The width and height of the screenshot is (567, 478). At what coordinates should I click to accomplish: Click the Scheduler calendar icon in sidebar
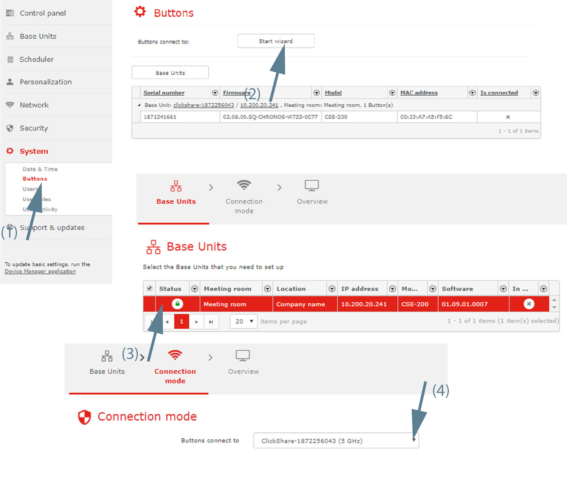pos(10,59)
